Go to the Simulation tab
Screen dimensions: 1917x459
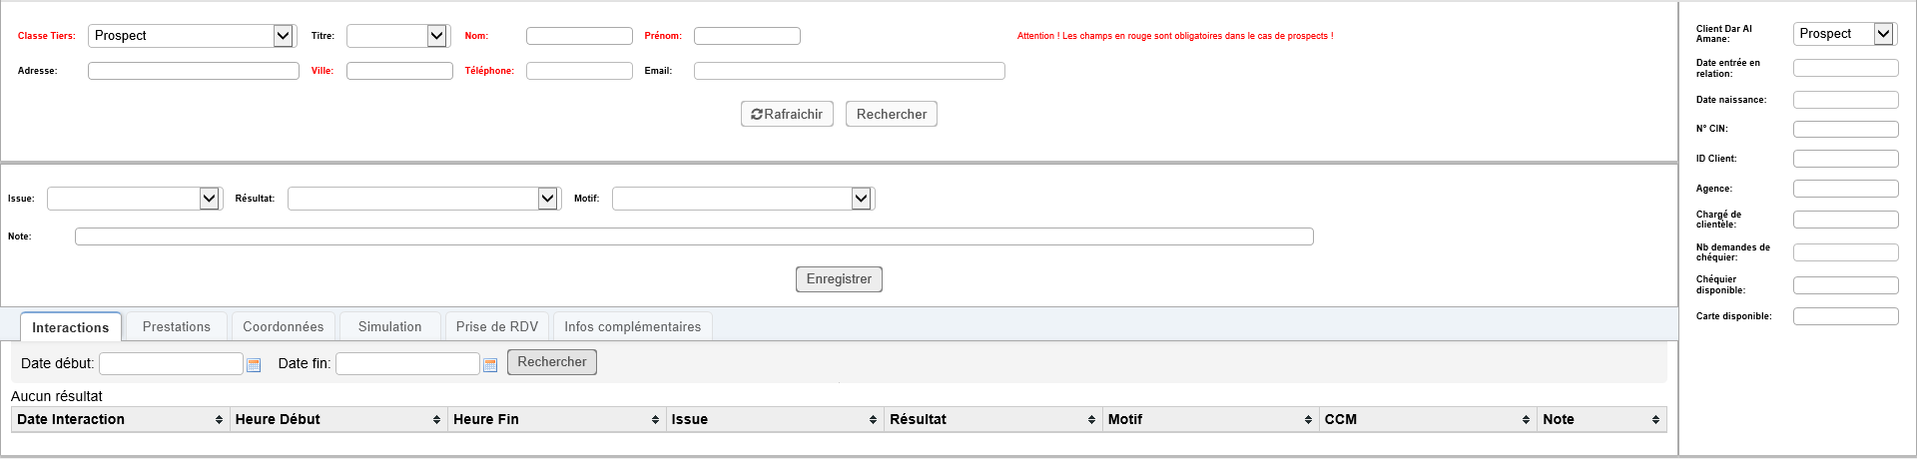point(389,327)
